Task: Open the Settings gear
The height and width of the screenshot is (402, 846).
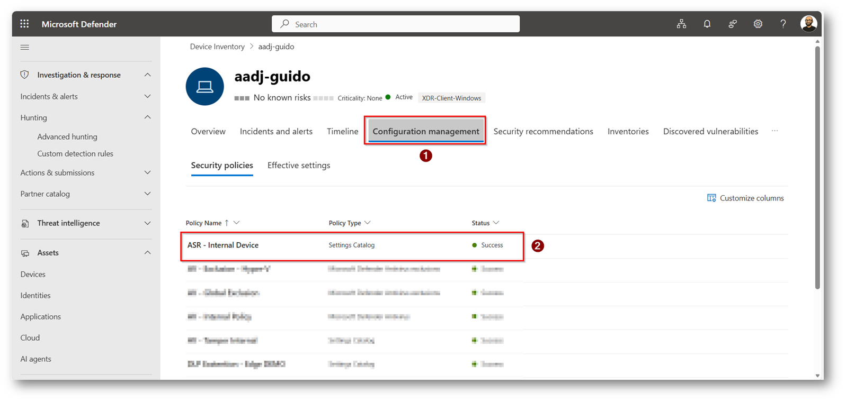Action: (758, 24)
